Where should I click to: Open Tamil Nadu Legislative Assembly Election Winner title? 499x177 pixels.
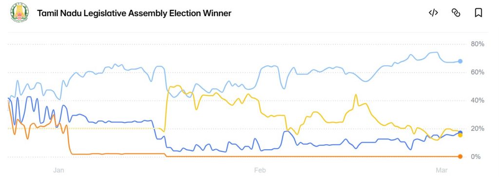(134, 13)
